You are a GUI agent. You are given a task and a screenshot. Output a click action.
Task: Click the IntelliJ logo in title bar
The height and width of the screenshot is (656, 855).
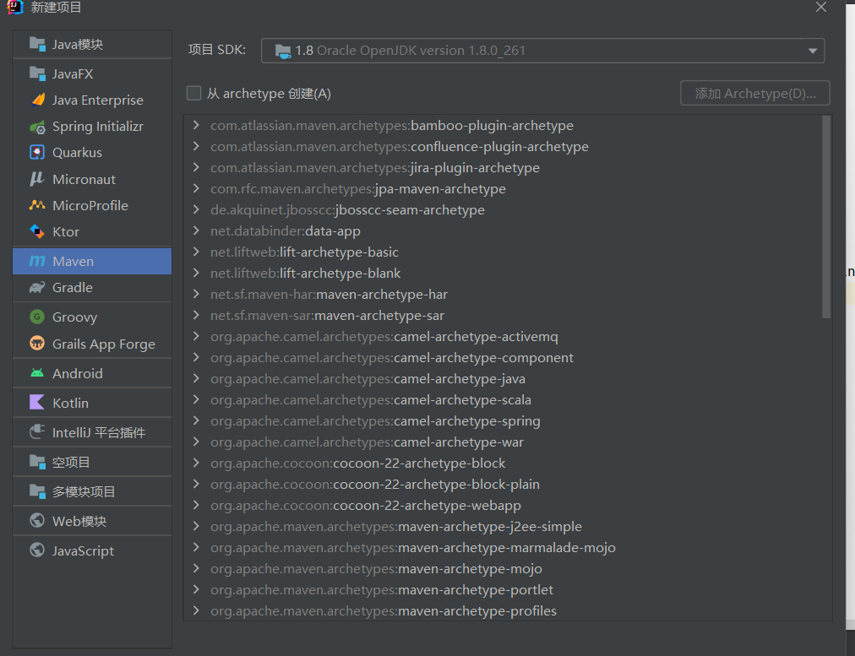(15, 7)
